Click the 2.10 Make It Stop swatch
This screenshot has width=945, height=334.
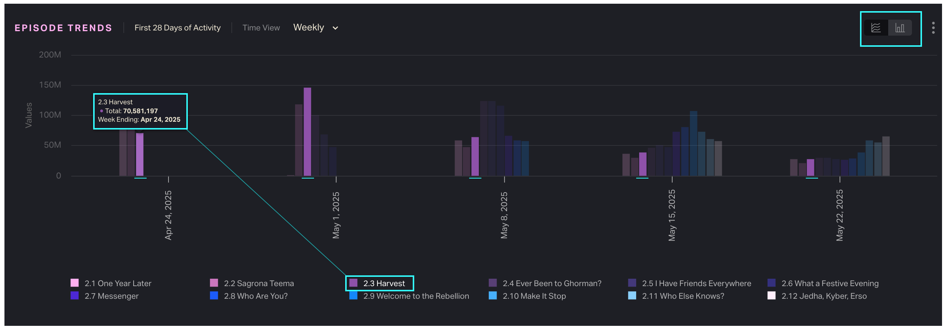point(493,295)
